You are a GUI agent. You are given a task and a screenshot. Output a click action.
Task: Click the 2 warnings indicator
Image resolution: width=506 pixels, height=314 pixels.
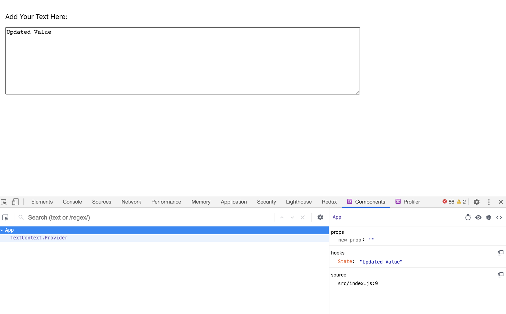pyautogui.click(x=461, y=202)
